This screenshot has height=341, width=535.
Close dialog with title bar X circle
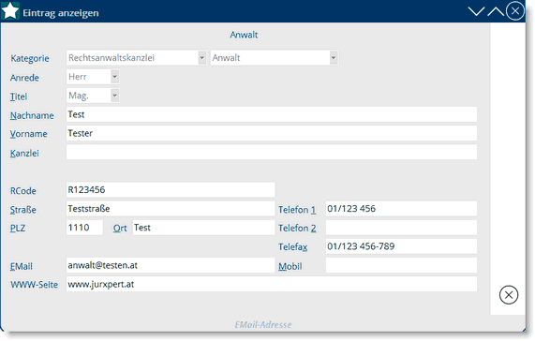pyautogui.click(x=515, y=11)
